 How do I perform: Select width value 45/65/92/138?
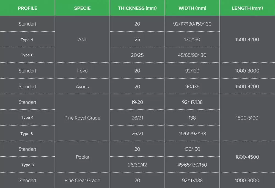(x=192, y=134)
